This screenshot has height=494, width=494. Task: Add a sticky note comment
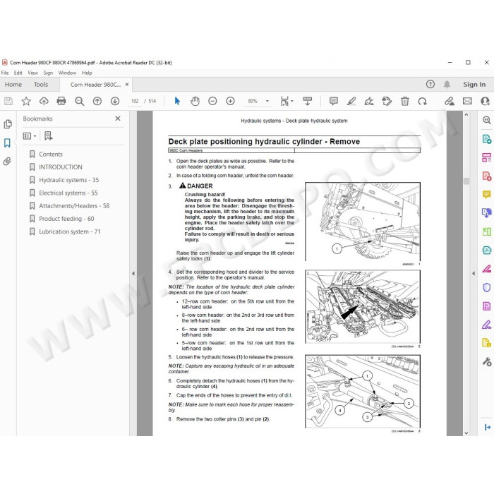334,101
